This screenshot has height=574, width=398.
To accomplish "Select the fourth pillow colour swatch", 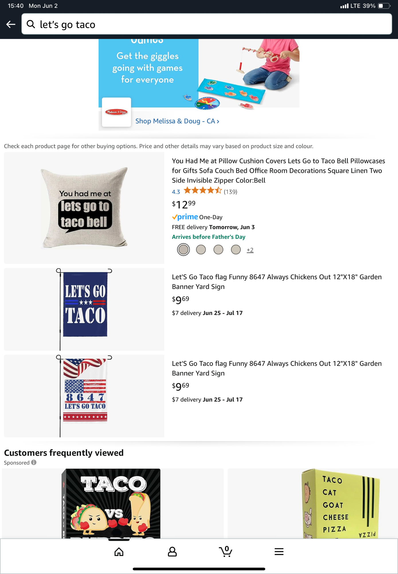I will point(236,249).
